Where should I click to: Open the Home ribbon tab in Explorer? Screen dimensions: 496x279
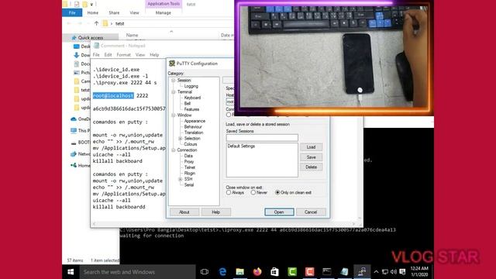tap(93, 12)
